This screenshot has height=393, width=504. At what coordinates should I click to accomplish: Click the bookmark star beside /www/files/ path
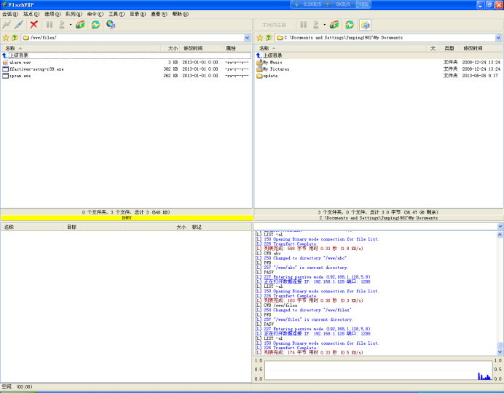pos(6,37)
